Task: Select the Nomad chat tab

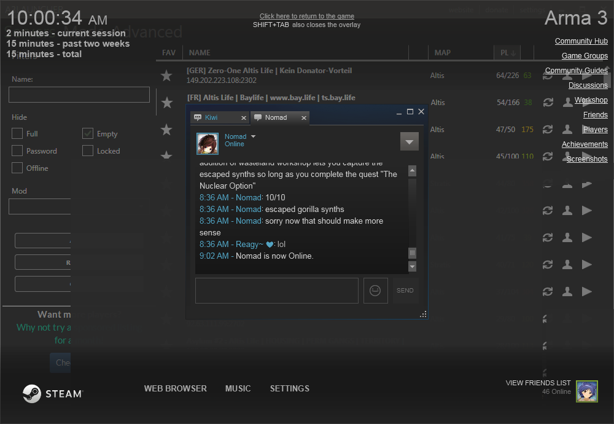Action: click(x=280, y=117)
